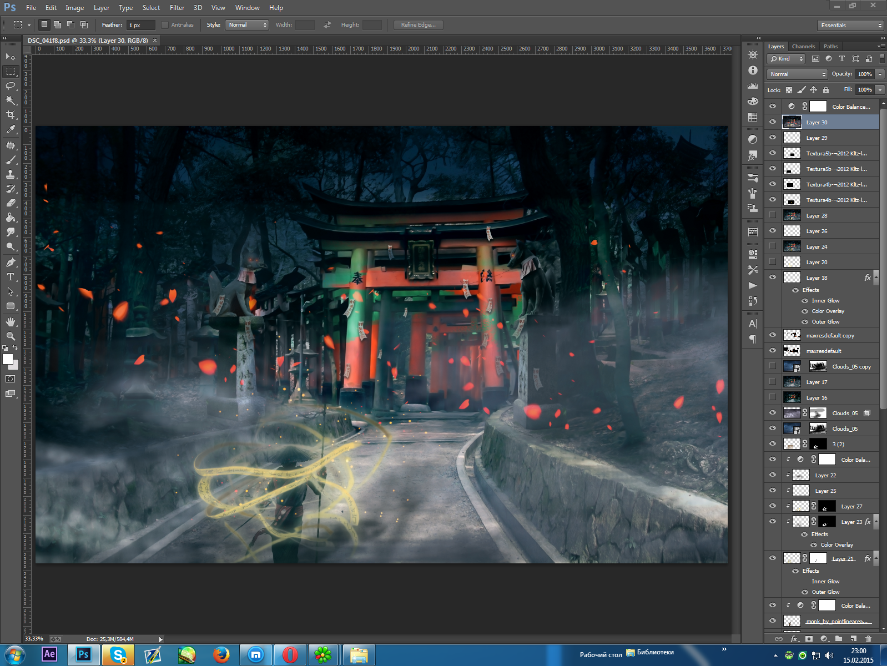Open the Fill slider arrow

[880, 90]
